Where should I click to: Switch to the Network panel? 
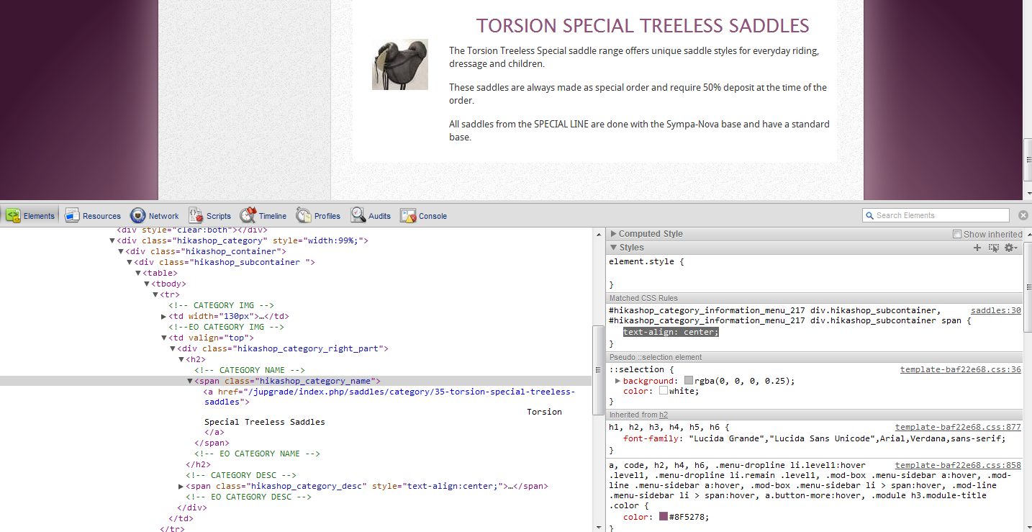pyautogui.click(x=154, y=215)
